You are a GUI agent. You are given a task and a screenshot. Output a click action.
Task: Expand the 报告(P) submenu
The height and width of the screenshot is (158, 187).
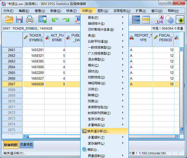(x=105, y=17)
